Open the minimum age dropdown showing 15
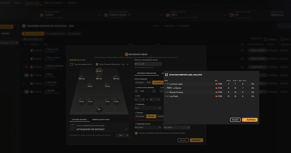Viewport: 291px width, 153px height. tap(140, 99)
